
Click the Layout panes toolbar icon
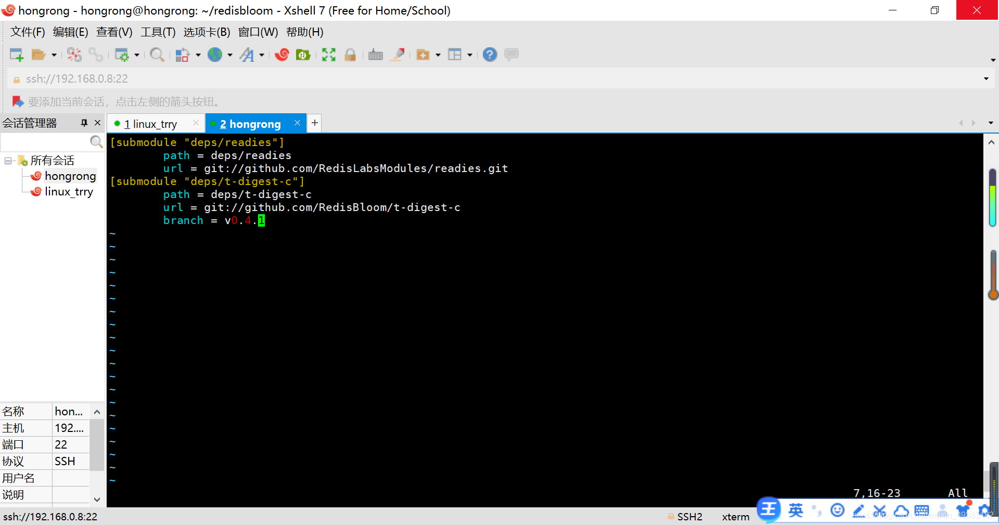455,55
